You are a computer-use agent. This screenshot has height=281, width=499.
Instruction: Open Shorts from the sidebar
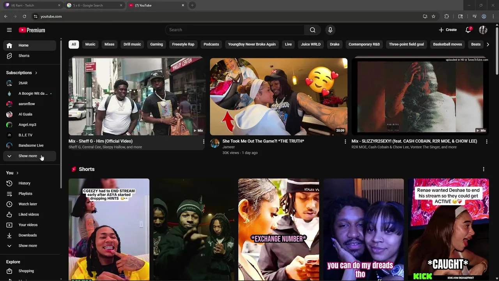pyautogui.click(x=30, y=56)
